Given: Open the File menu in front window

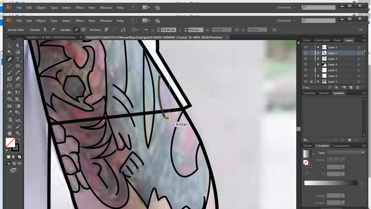Looking at the screenshot, I should tap(19, 21).
